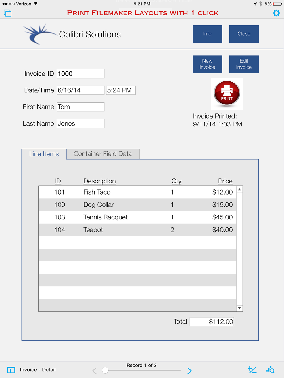Viewport: 284px width, 378px height.
Task: Go to previous record arrow
Action: click(95, 371)
